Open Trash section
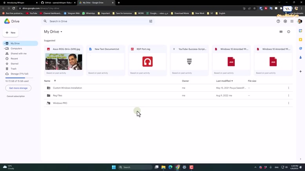Image resolution: width=305 pixels, height=171 pixels. pyautogui.click(x=13, y=69)
